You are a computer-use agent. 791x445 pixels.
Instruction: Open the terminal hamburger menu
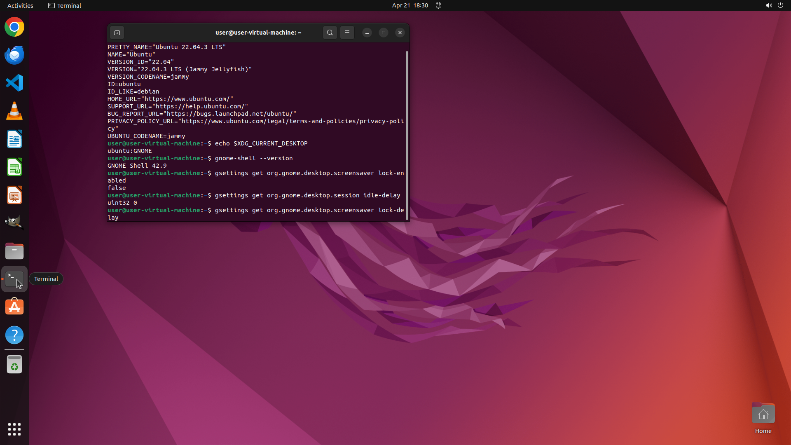click(347, 33)
